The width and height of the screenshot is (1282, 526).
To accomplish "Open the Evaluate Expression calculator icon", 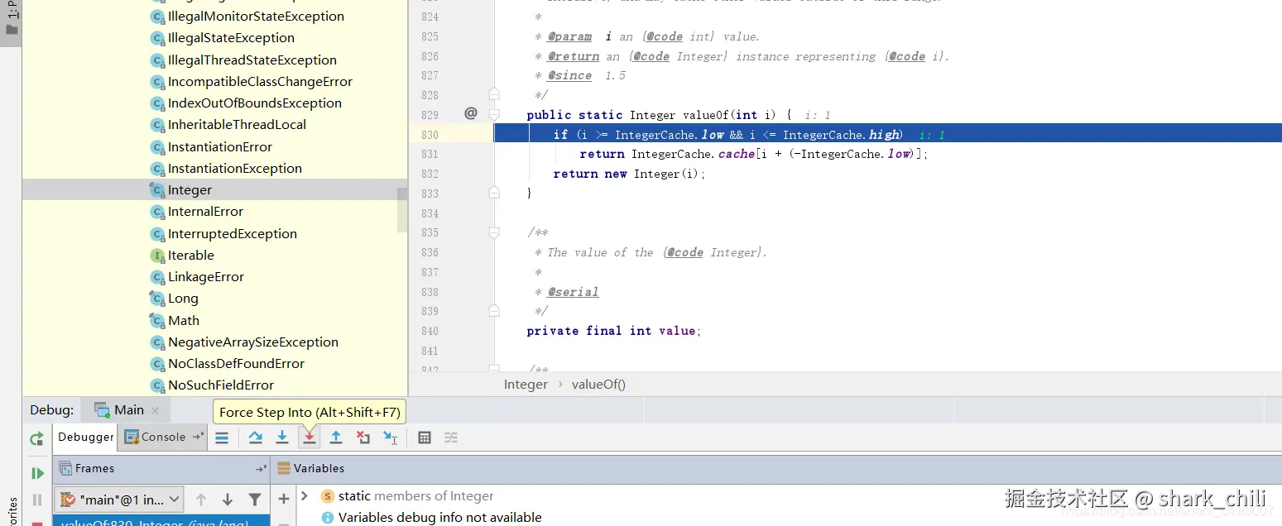I will pyautogui.click(x=425, y=438).
